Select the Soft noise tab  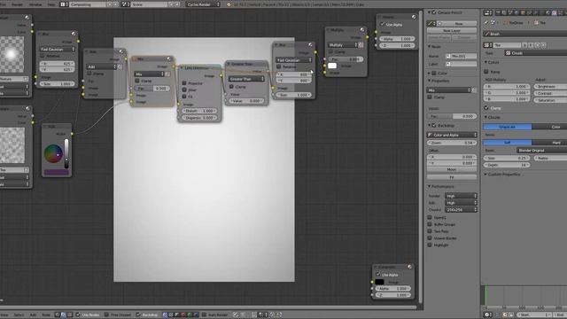(508, 143)
